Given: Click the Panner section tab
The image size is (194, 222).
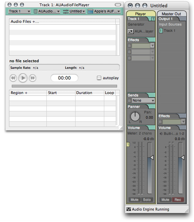Looking at the screenshot, I should click(x=138, y=107).
